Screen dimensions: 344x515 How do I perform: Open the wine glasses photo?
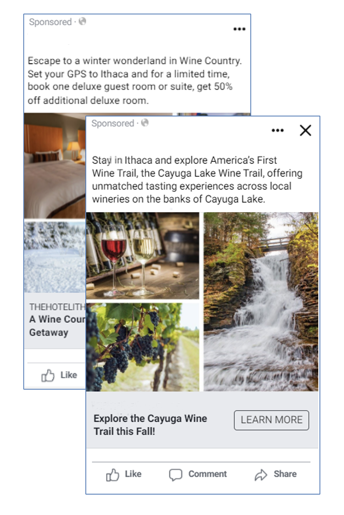(142, 255)
